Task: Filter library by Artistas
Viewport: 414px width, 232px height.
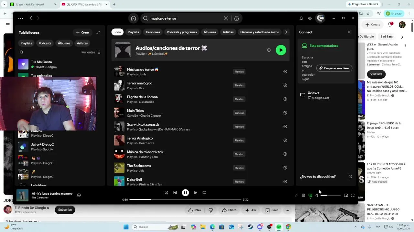Action: pos(82,43)
